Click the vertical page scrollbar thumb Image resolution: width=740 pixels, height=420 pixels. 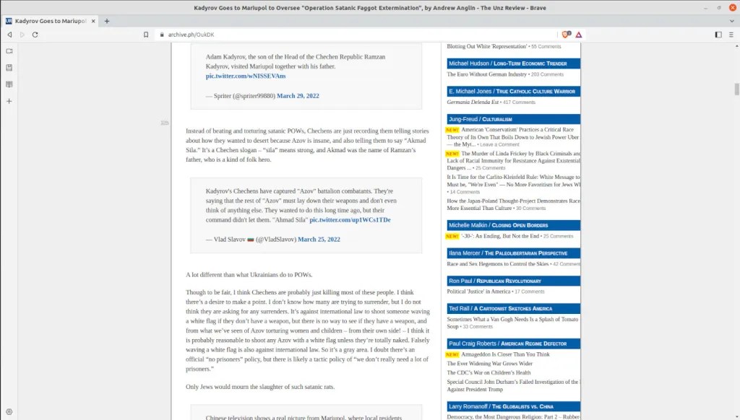tap(736, 89)
